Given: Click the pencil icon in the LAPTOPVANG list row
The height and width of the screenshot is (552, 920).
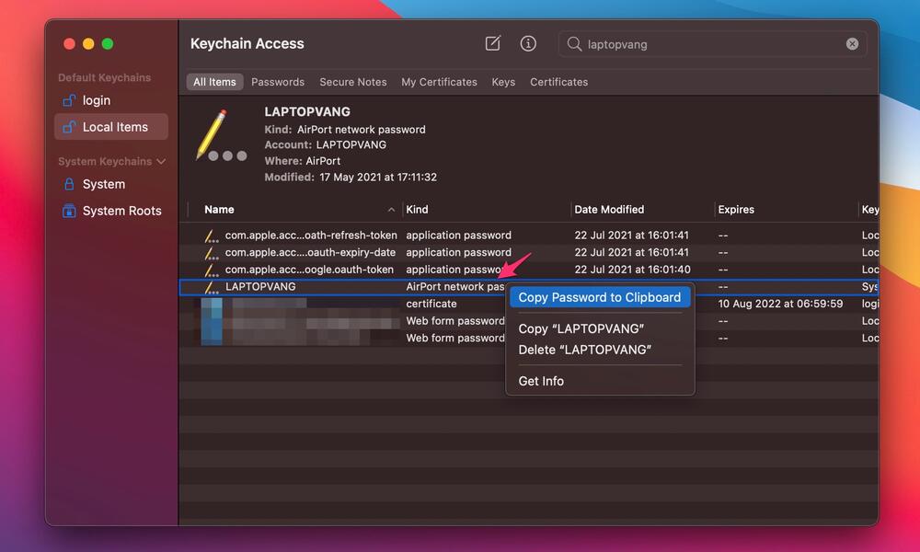Looking at the screenshot, I should (x=212, y=287).
